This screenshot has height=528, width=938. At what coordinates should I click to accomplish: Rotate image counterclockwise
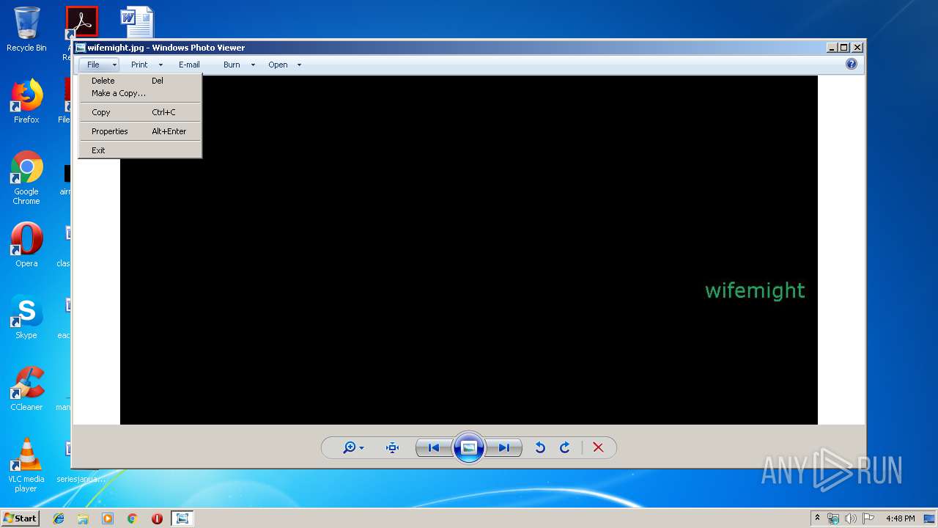[x=540, y=447]
